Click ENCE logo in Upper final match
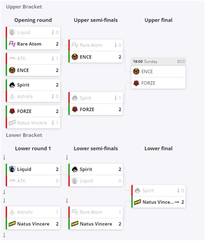205x241 pixels. [136, 71]
